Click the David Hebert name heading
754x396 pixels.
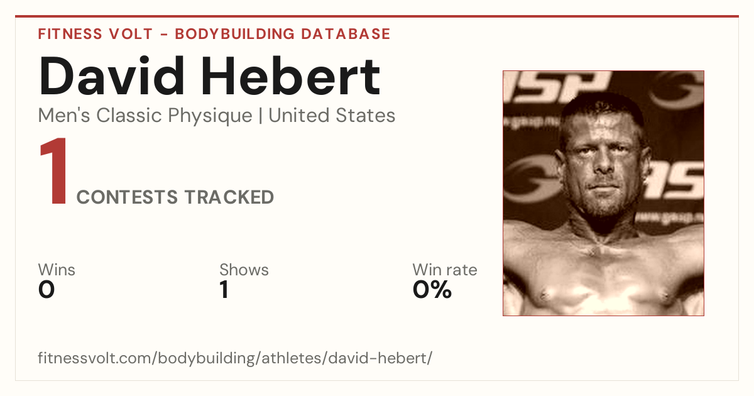coord(209,77)
